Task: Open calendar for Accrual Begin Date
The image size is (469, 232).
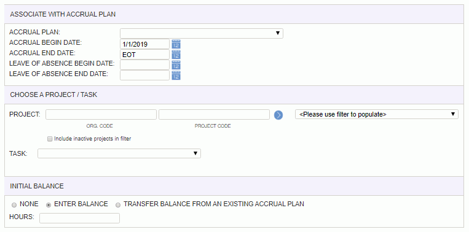Action: point(176,44)
